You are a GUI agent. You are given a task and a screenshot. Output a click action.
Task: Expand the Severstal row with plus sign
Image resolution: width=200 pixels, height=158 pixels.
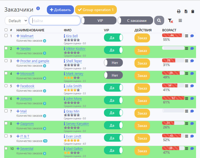coord(18,149)
